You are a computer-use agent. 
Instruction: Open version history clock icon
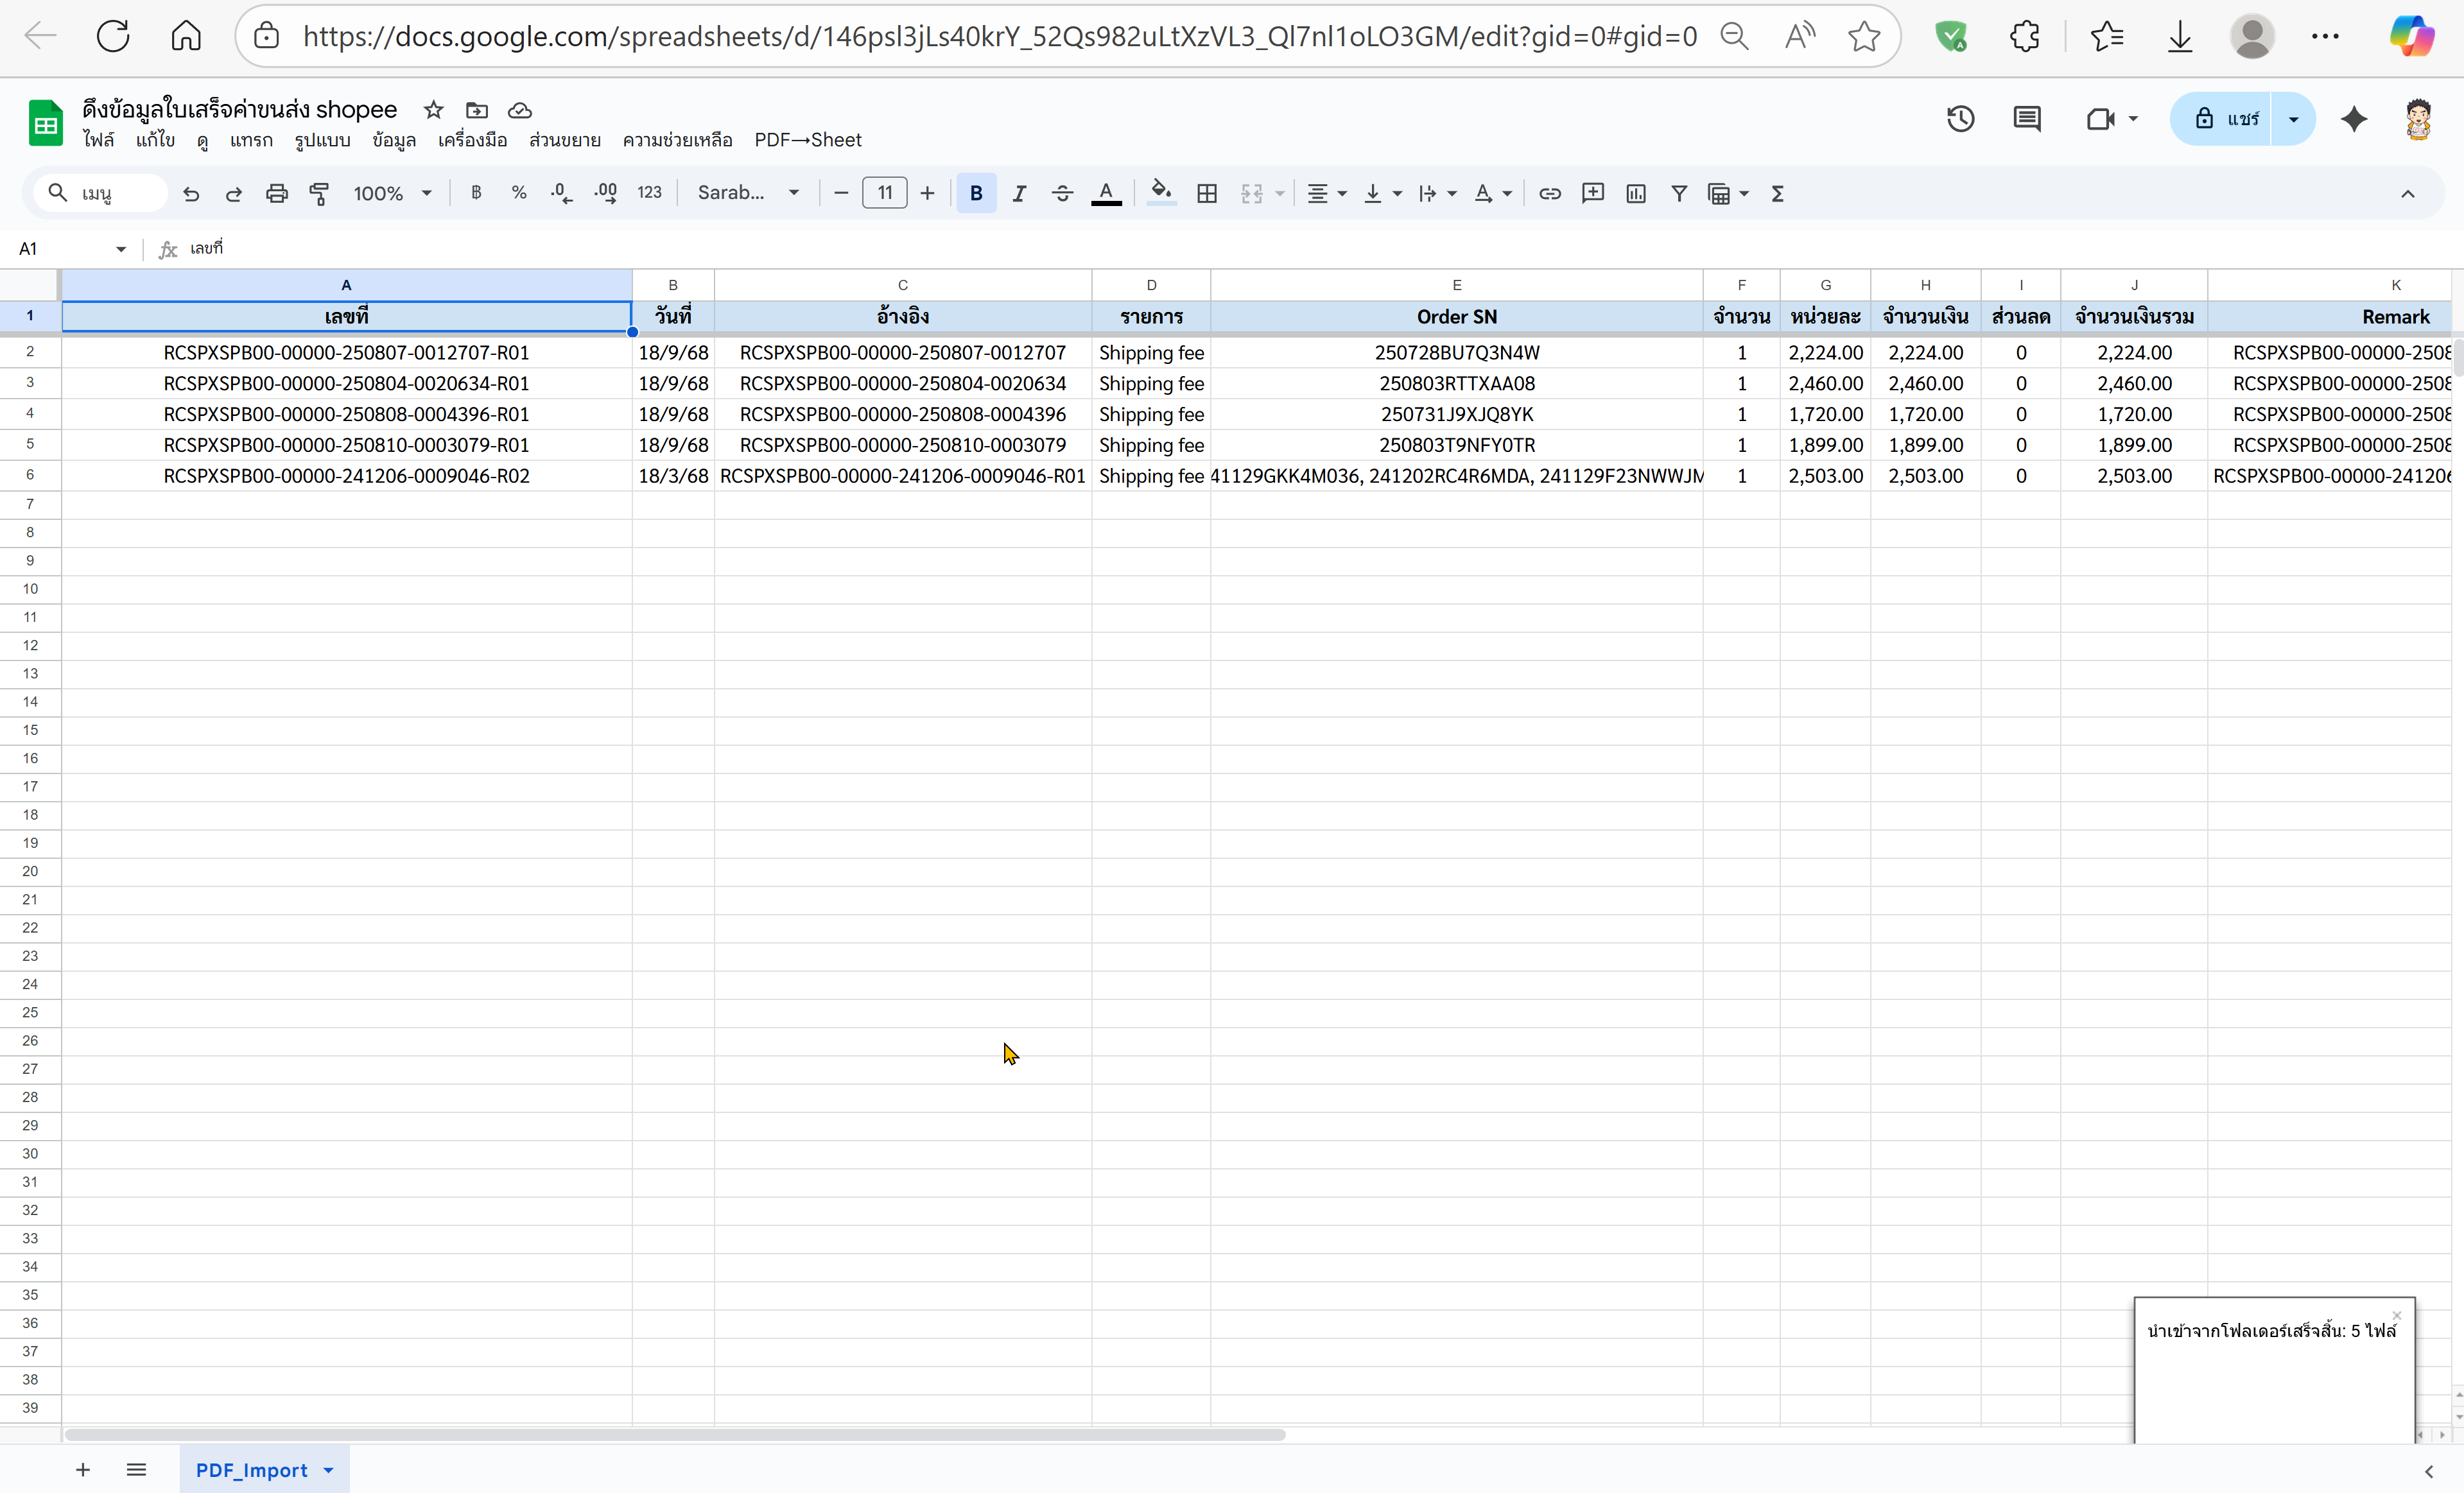point(1960,120)
